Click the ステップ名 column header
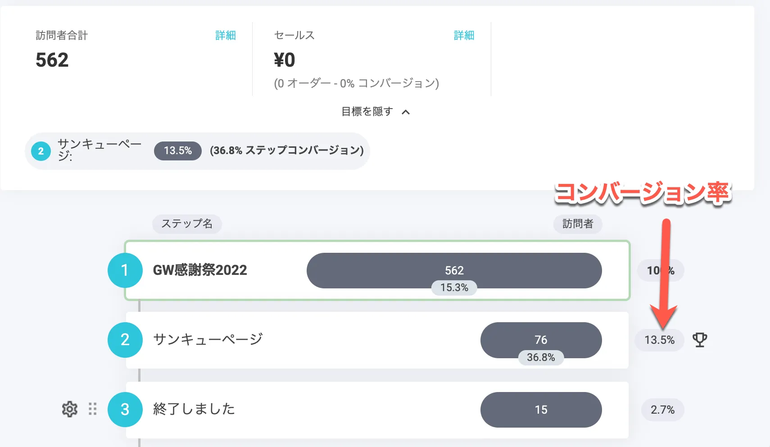 [187, 224]
